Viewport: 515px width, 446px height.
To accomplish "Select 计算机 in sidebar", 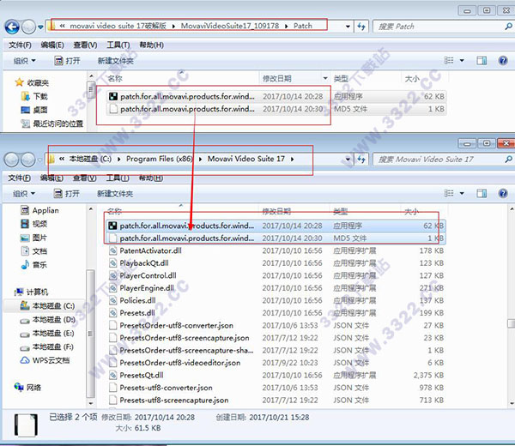I will pyautogui.click(x=32, y=292).
